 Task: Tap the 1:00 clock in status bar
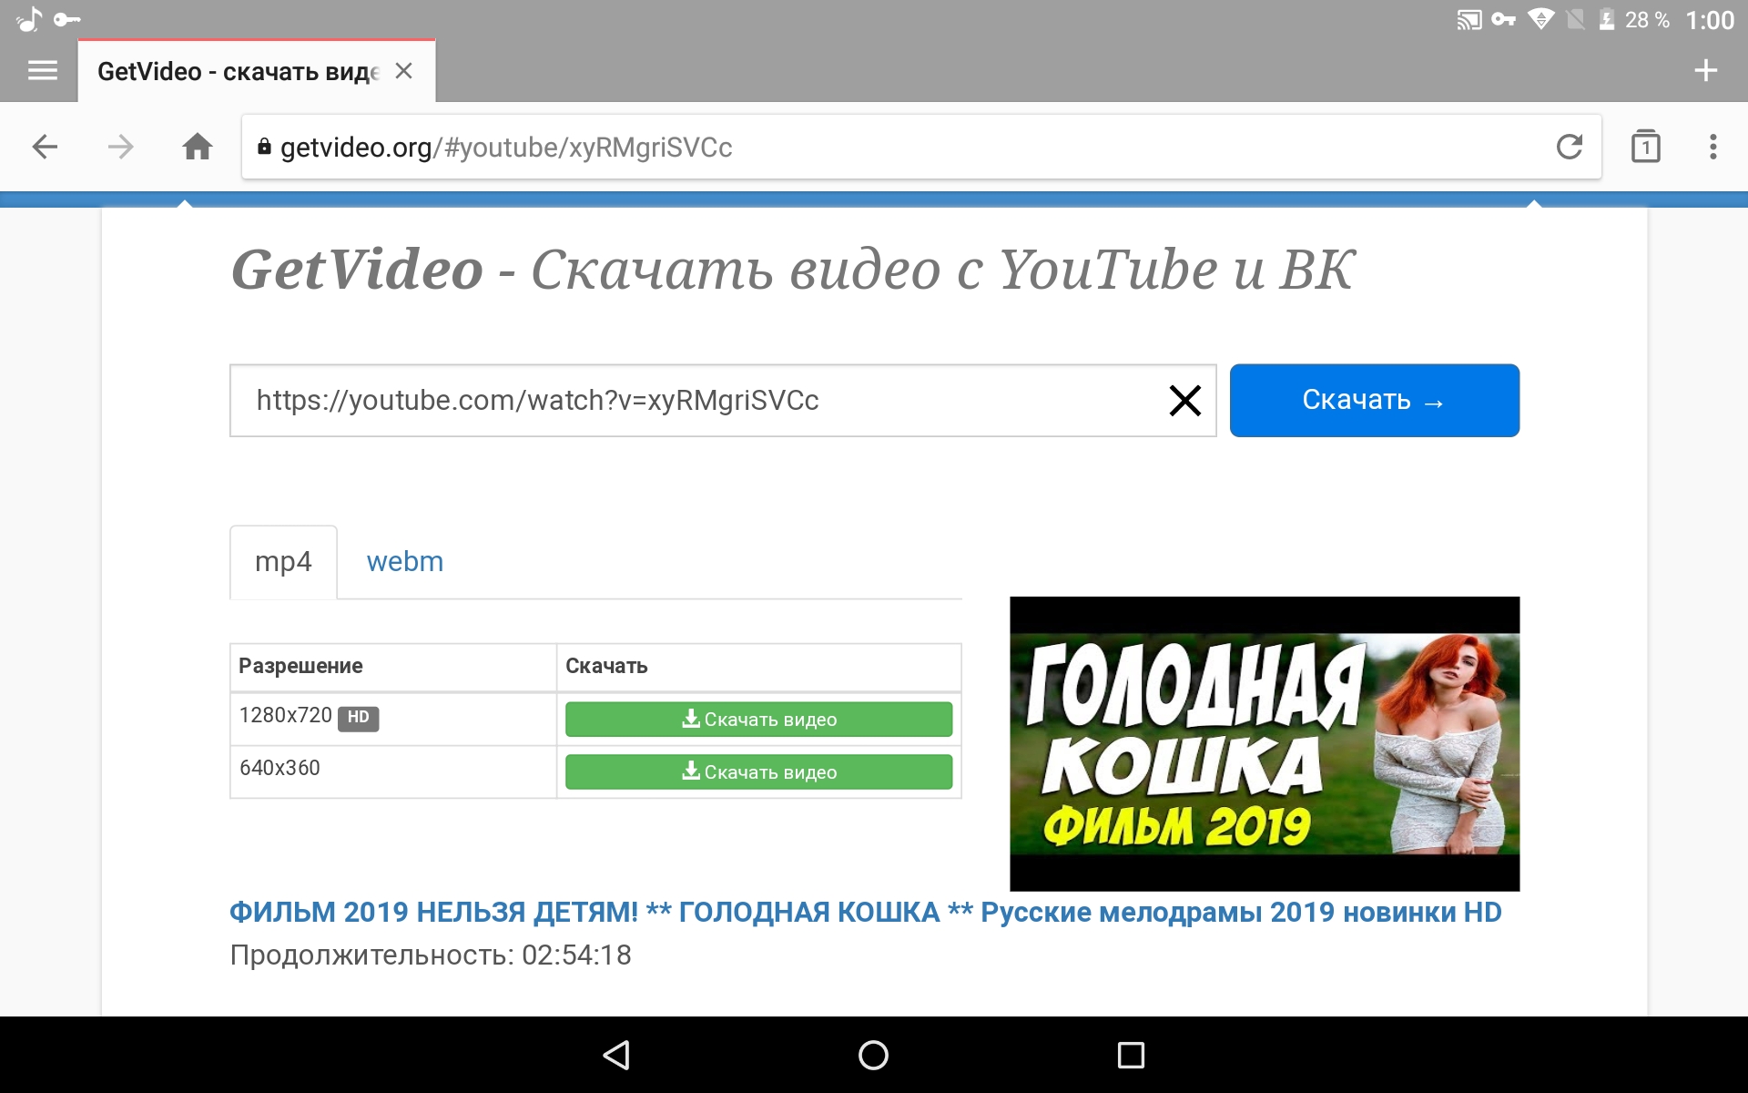pos(1710,20)
